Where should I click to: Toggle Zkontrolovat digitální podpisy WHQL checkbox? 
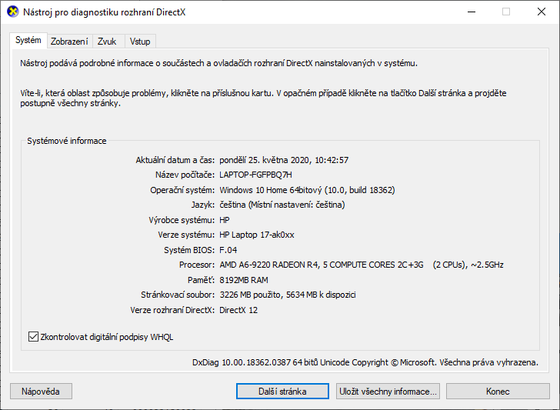click(x=33, y=336)
